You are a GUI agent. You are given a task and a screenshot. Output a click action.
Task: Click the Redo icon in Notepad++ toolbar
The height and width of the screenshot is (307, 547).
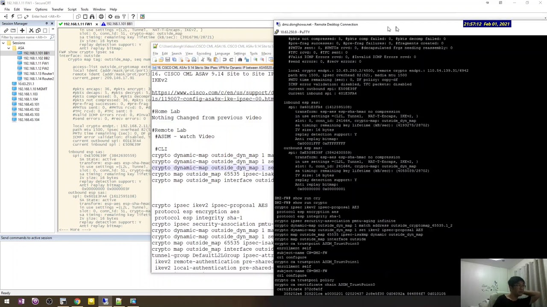[231, 60]
